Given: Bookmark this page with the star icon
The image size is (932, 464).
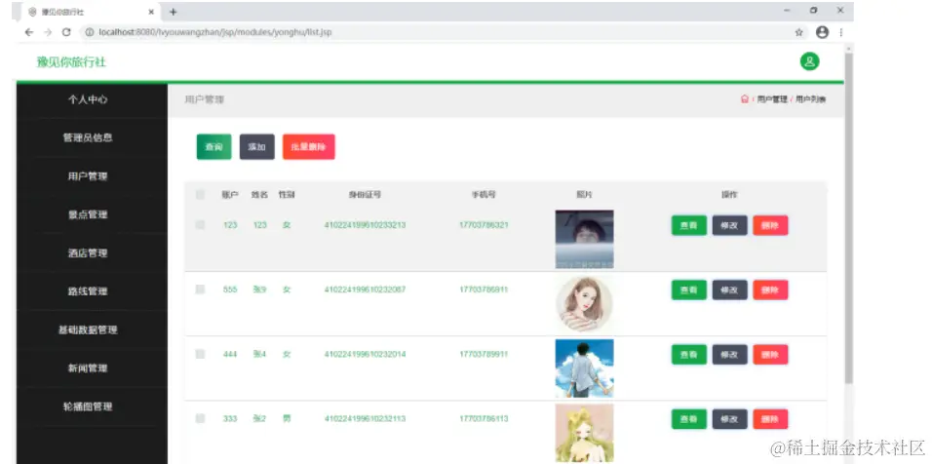Looking at the screenshot, I should pyautogui.click(x=799, y=33).
